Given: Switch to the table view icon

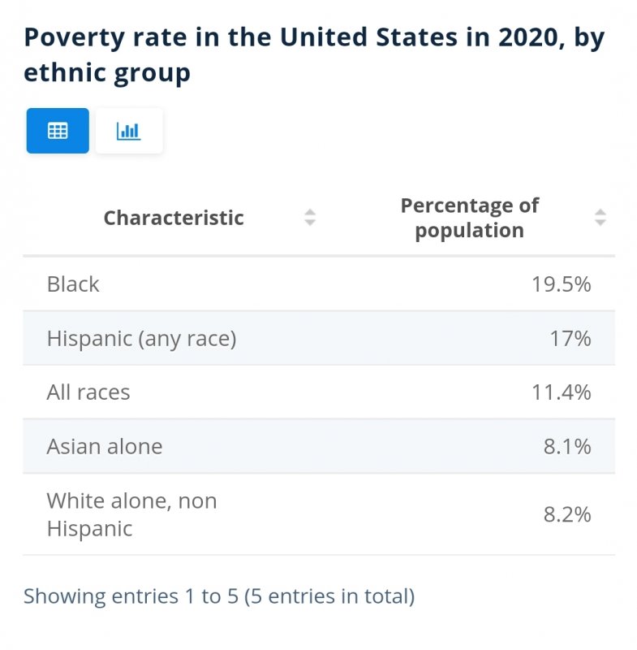Looking at the screenshot, I should (58, 131).
